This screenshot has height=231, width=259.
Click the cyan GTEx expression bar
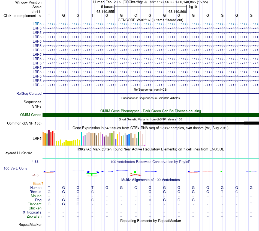pyautogui.click(x=81, y=139)
